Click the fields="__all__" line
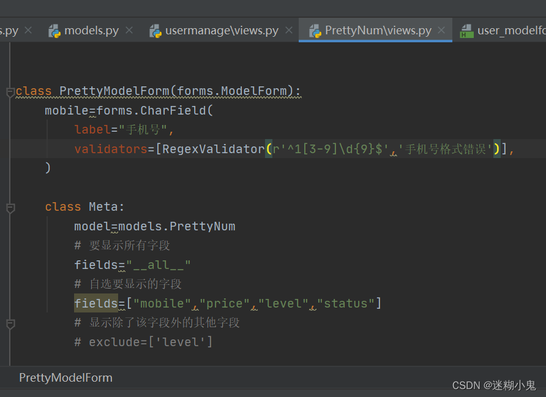546x397 pixels. pos(132,265)
